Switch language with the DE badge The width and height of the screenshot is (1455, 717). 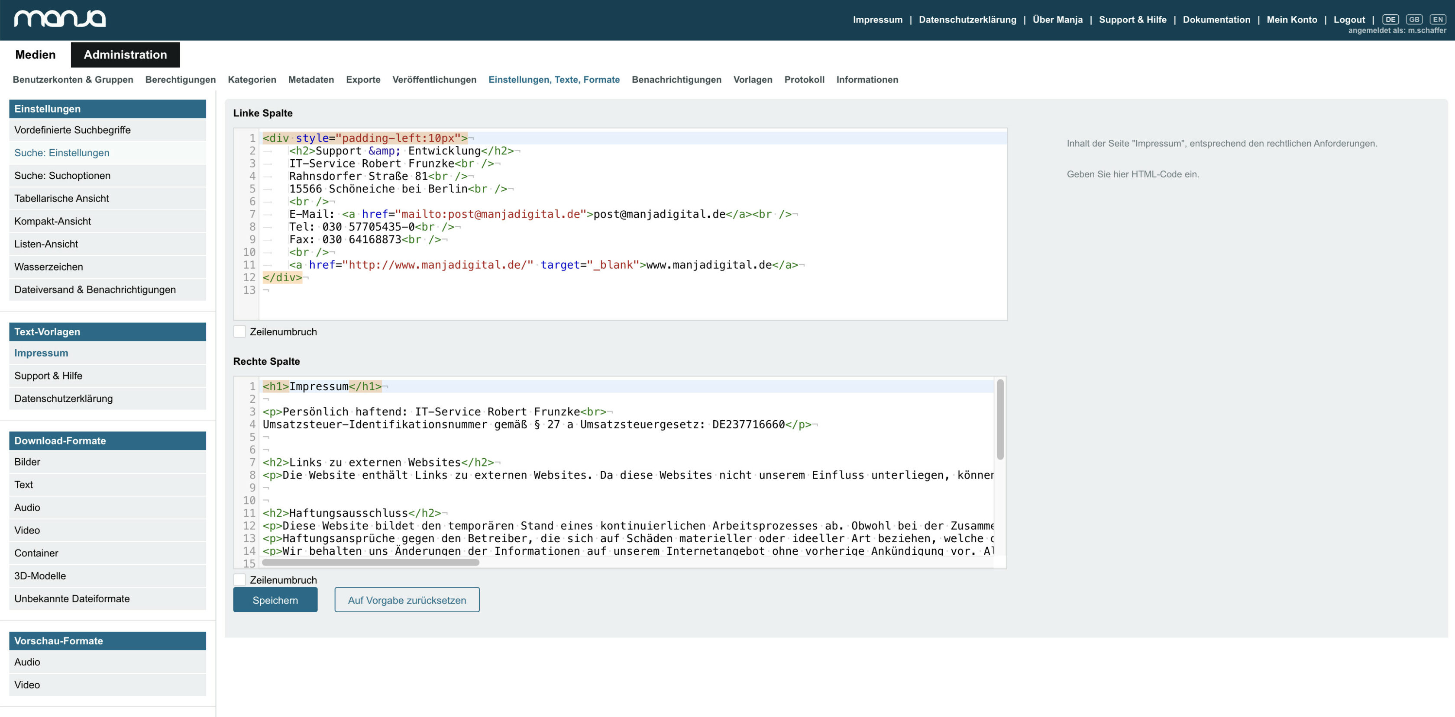point(1390,19)
